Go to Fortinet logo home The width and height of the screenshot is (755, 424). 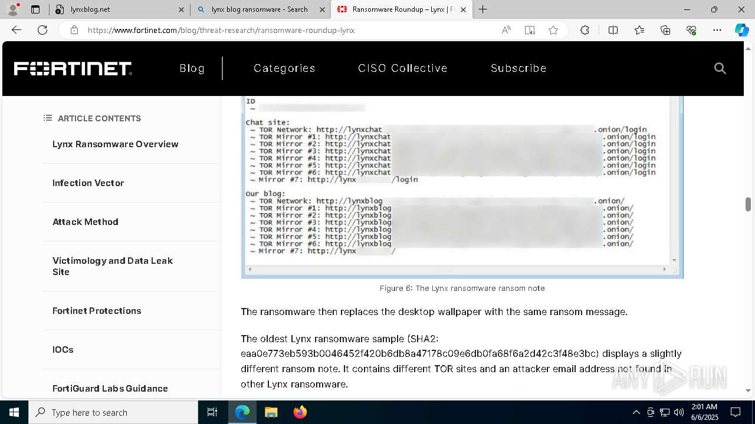point(73,68)
